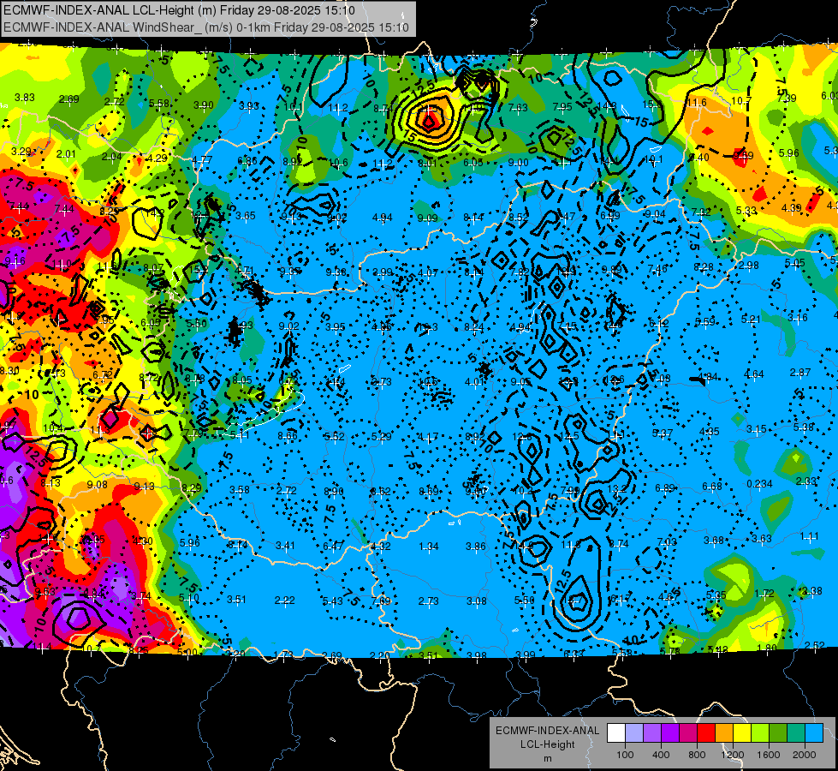Screen dimensions: 838x771
Task: Select the orange legend swatch
Action: pos(724,733)
